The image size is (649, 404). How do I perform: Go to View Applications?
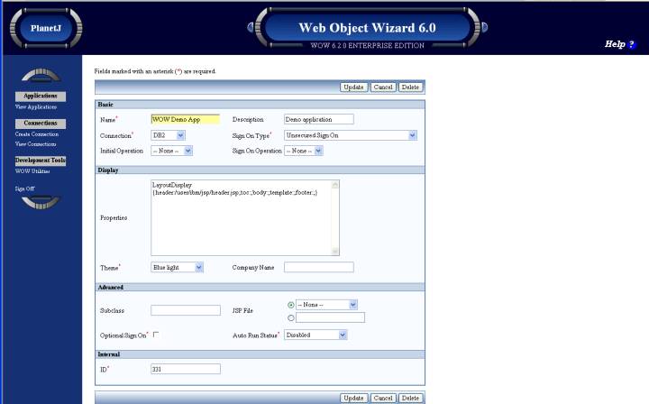pos(36,106)
